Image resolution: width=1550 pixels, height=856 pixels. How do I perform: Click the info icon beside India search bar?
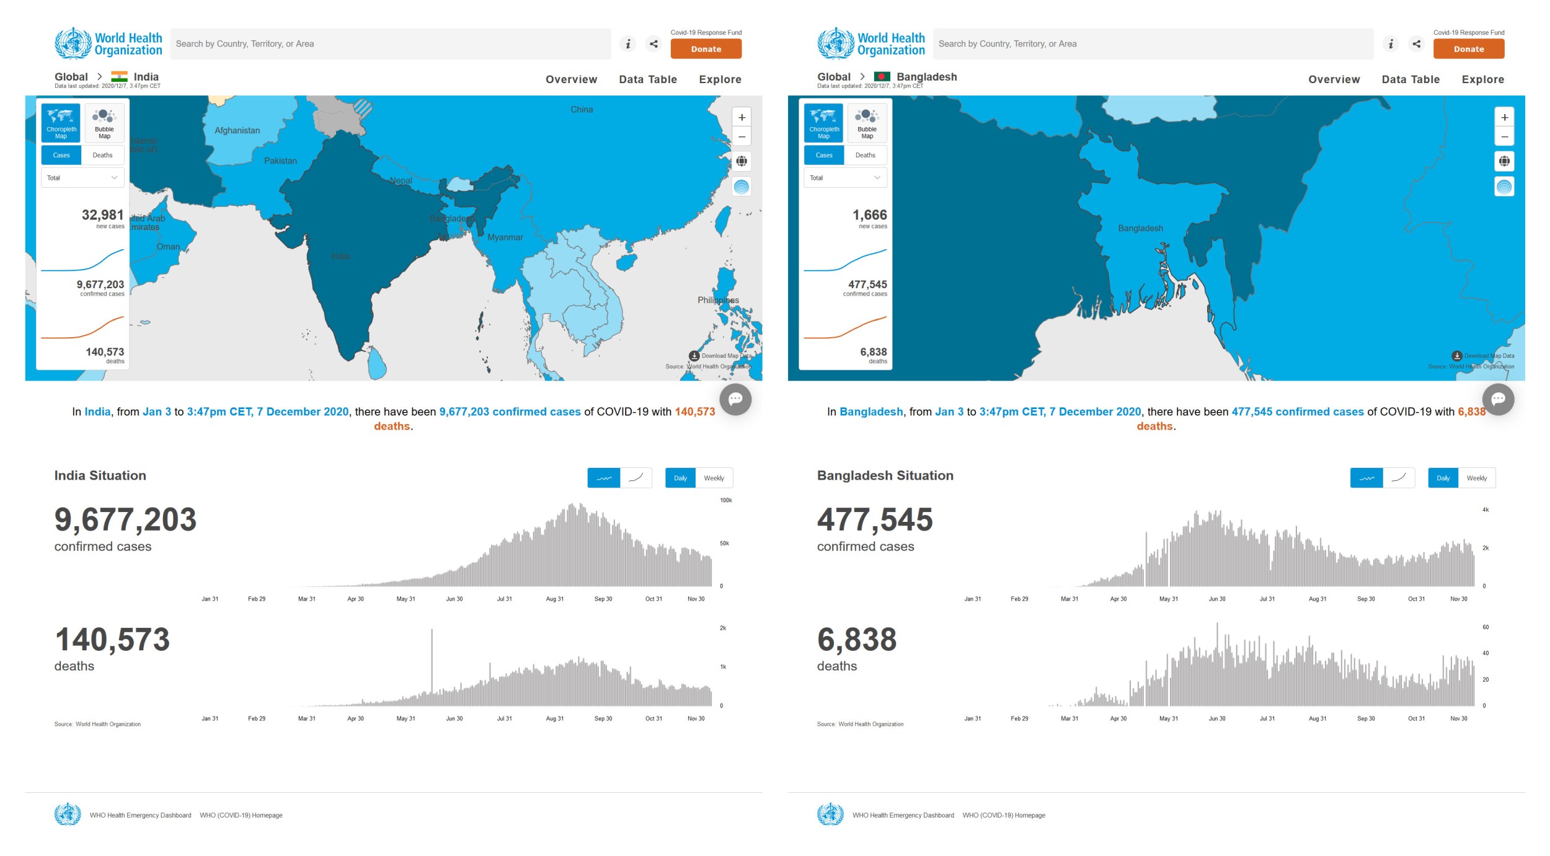pyautogui.click(x=628, y=44)
